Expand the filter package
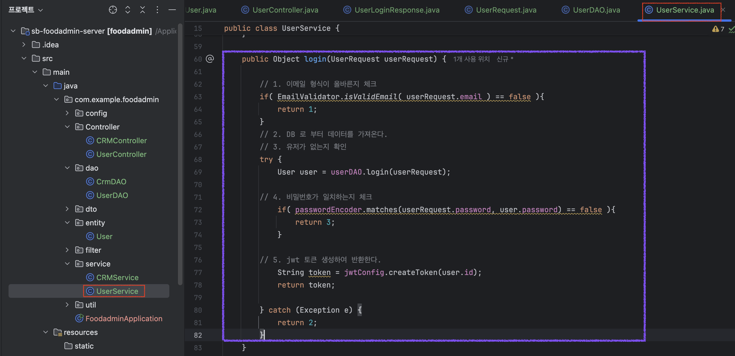Screen dimensions: 735x356 pos(67,250)
